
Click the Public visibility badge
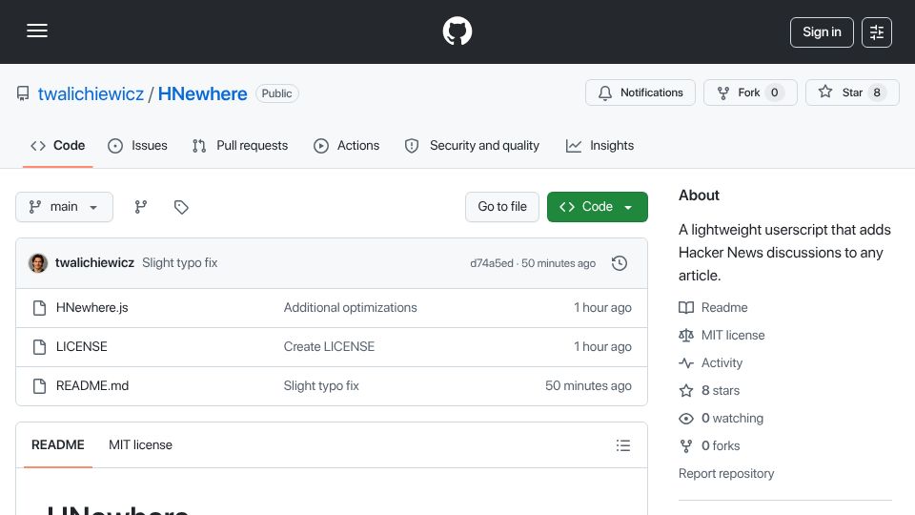point(276,94)
